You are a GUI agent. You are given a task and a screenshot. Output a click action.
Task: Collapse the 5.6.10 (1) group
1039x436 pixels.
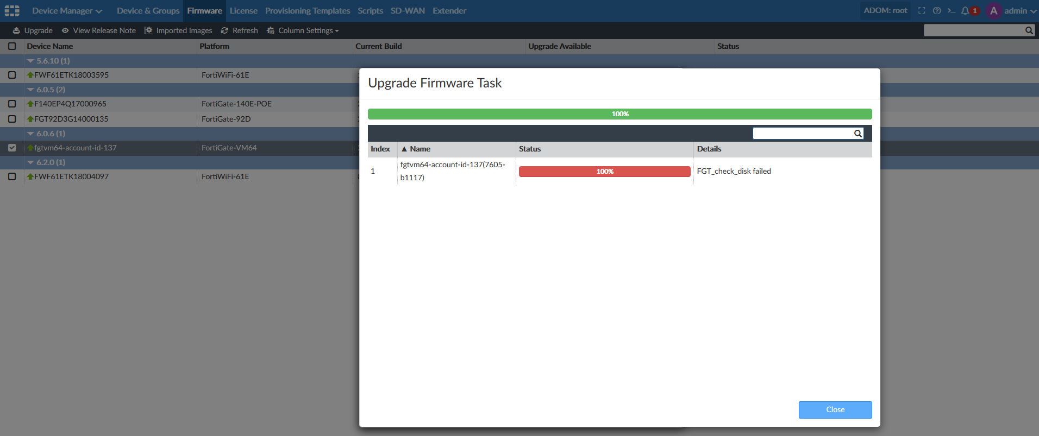pyautogui.click(x=30, y=61)
